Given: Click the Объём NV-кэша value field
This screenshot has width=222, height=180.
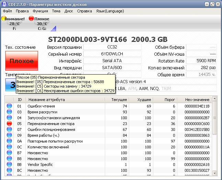Looking at the screenshot, I should [201, 54].
